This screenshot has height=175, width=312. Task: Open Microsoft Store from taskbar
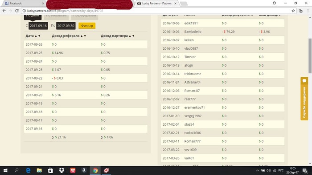(50, 171)
